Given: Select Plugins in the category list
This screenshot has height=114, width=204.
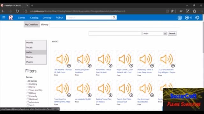Looking at the screenshot, I should coord(36,62).
